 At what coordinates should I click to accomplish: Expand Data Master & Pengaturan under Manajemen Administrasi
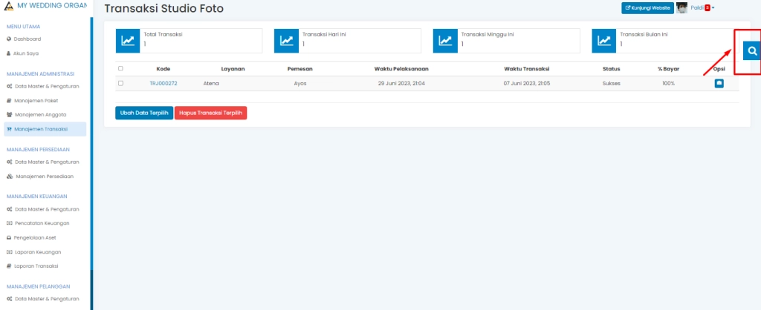tap(47, 86)
